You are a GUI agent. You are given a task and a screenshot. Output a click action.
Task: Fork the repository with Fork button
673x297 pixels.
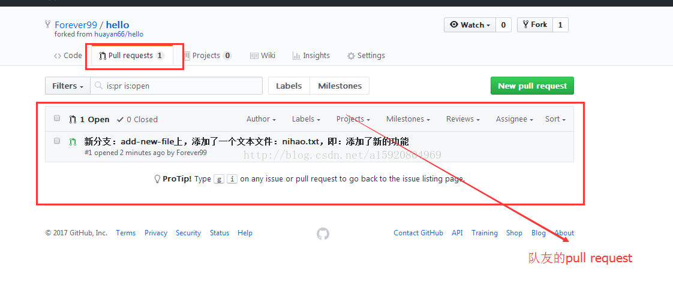coord(535,25)
